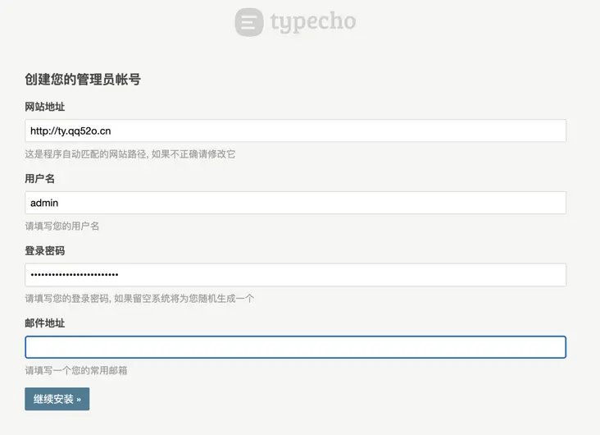Focus the 用户名 input field
The image size is (600, 435).
click(295, 203)
